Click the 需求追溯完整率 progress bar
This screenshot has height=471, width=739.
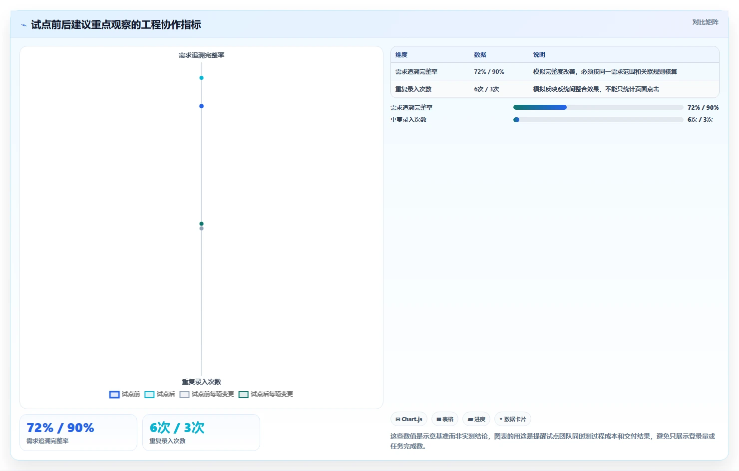[x=598, y=107]
